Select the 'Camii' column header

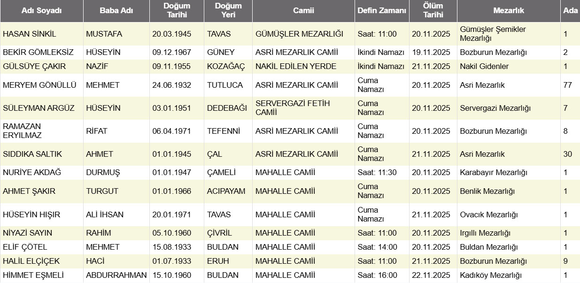(x=303, y=11)
